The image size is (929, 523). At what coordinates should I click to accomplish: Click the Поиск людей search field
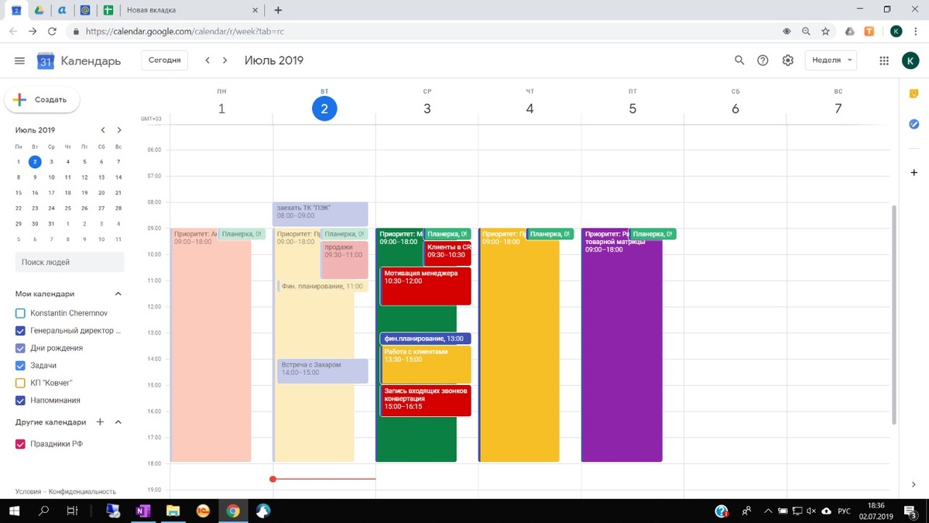[x=70, y=263]
